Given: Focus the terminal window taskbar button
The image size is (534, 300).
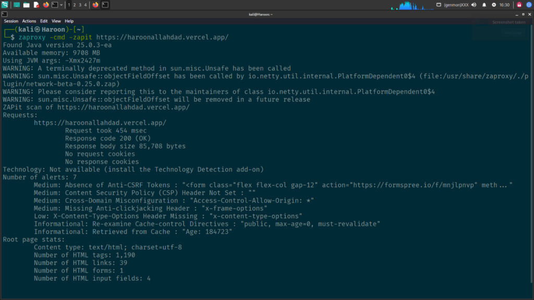Looking at the screenshot, I should [105, 5].
